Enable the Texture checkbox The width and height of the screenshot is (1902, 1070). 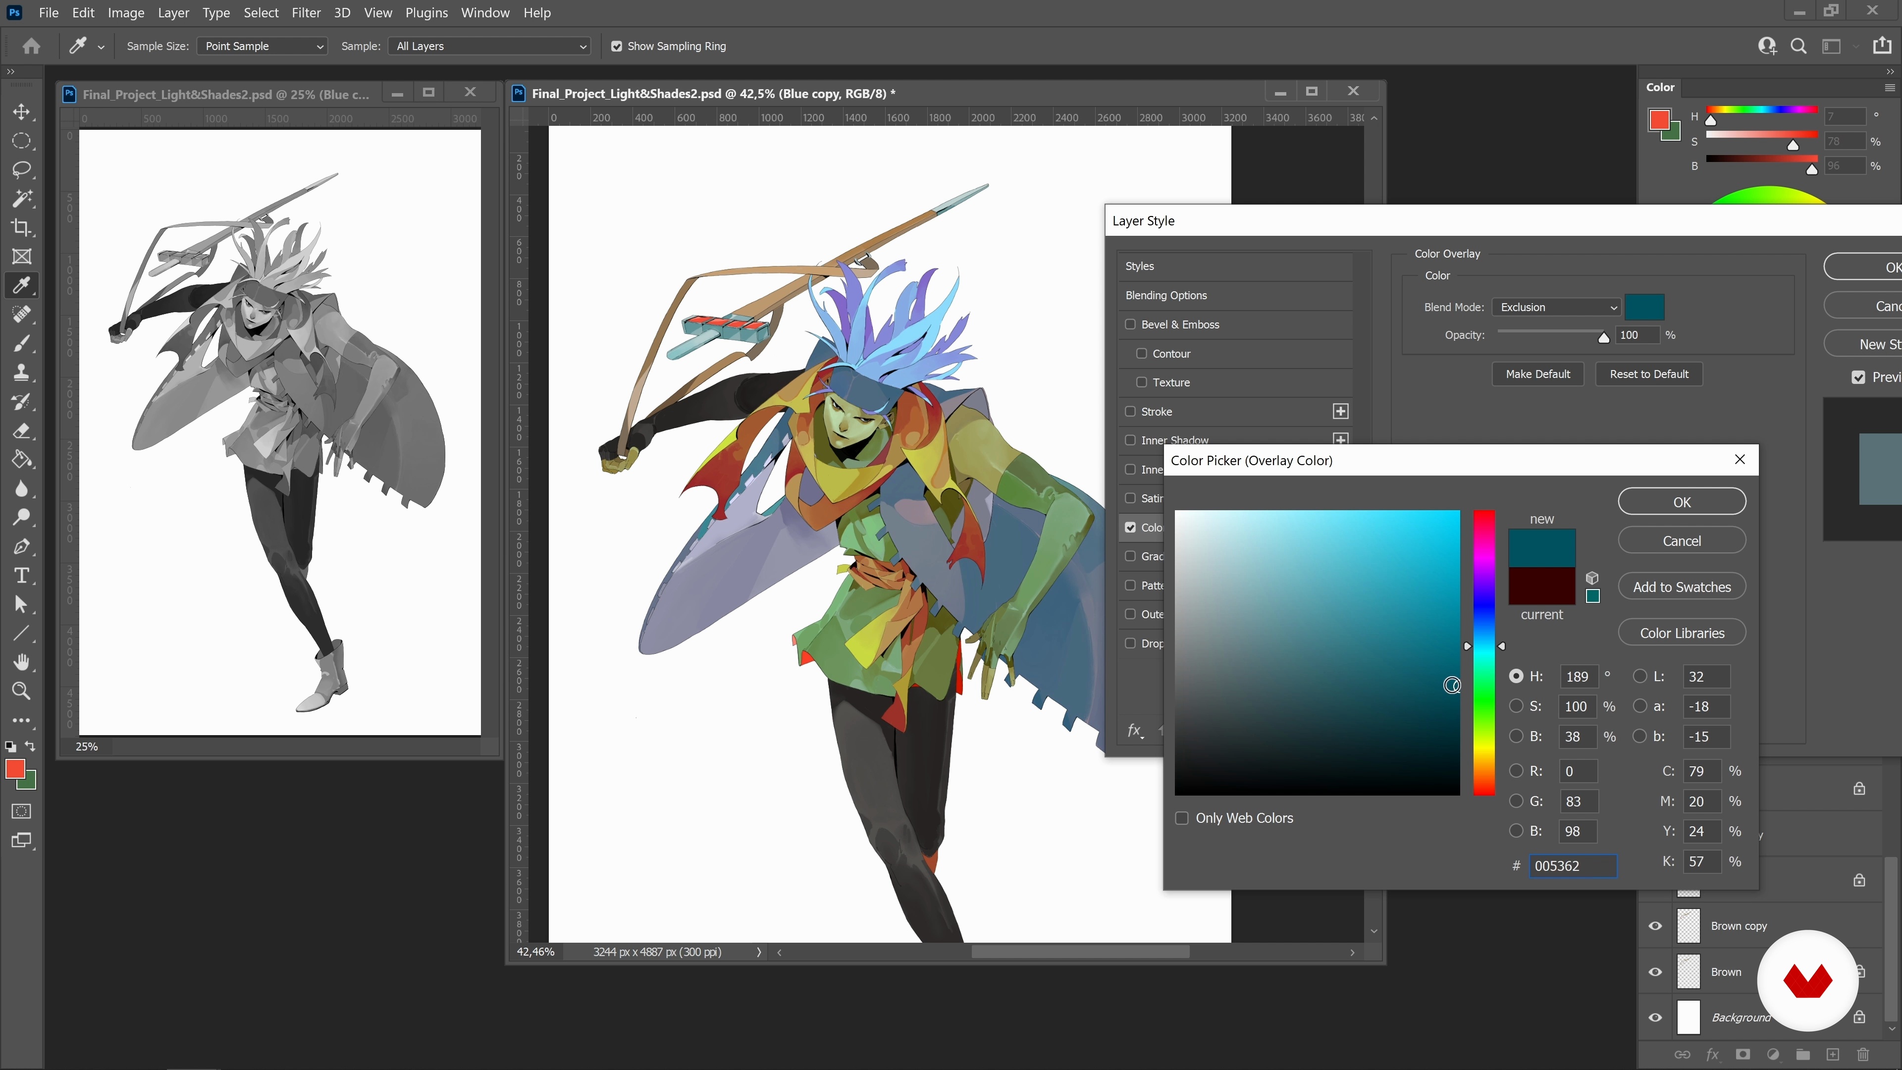(x=1142, y=382)
